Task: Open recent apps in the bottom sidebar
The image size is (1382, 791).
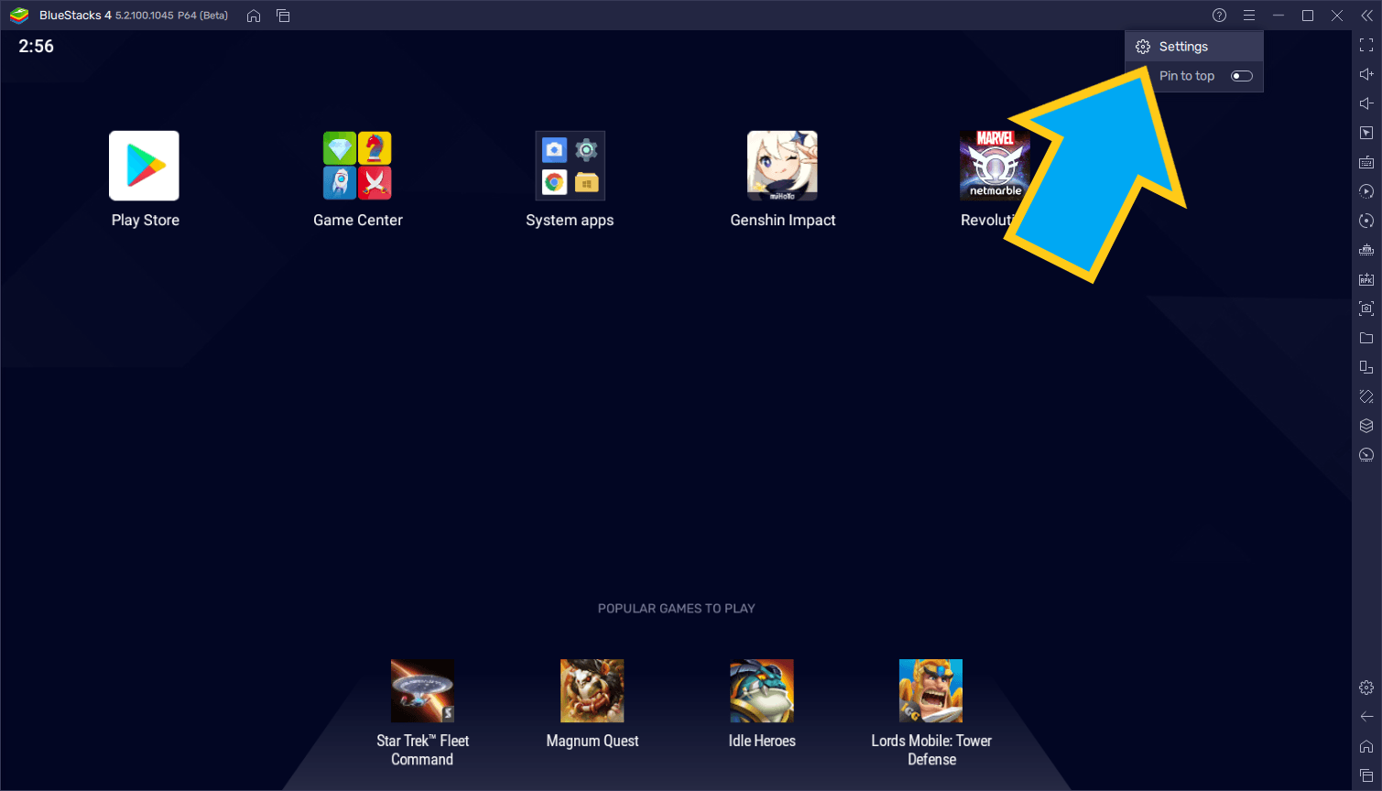Action: [x=1366, y=775]
